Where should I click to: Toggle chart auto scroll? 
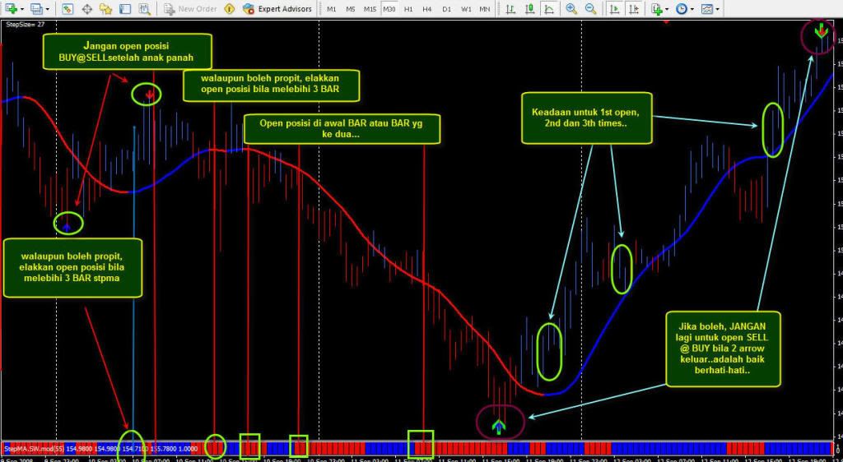(614, 8)
